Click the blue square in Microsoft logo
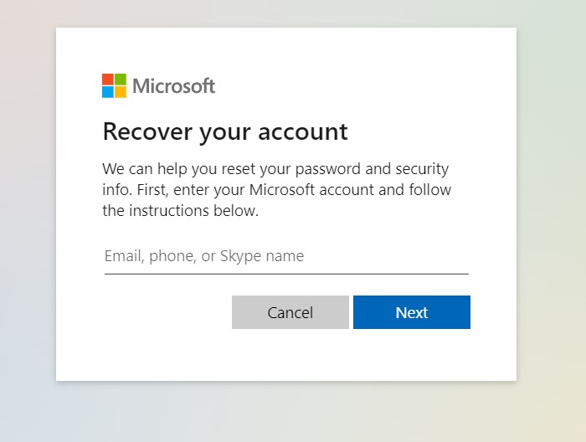Screen dimensions: 586x442 (x=108, y=92)
